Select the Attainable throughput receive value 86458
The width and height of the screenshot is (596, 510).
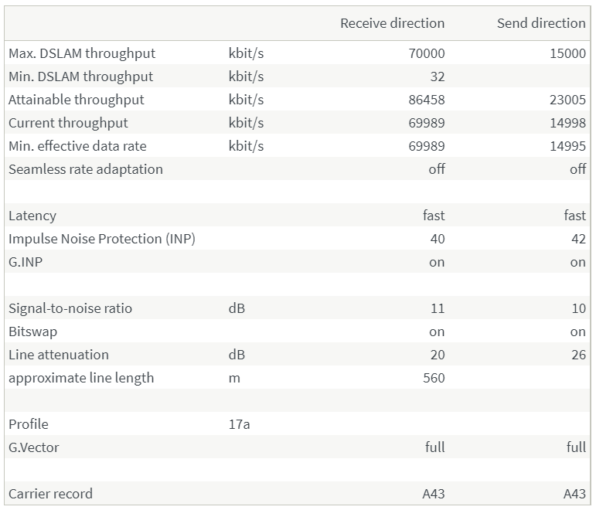tap(427, 100)
